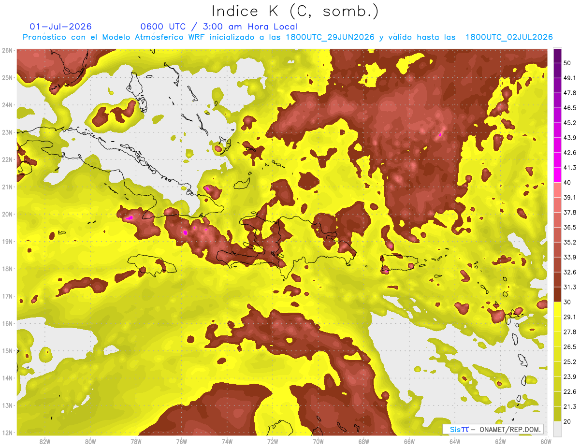Click the 21N latitude label

7,187
